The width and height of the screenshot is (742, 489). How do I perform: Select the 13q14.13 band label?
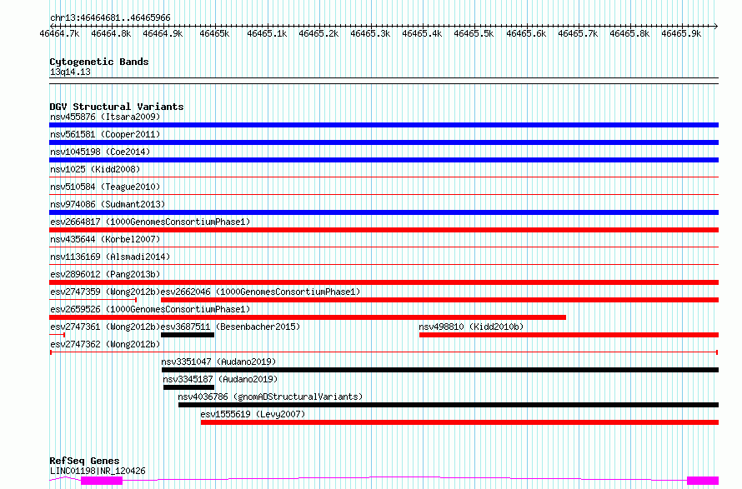point(70,72)
